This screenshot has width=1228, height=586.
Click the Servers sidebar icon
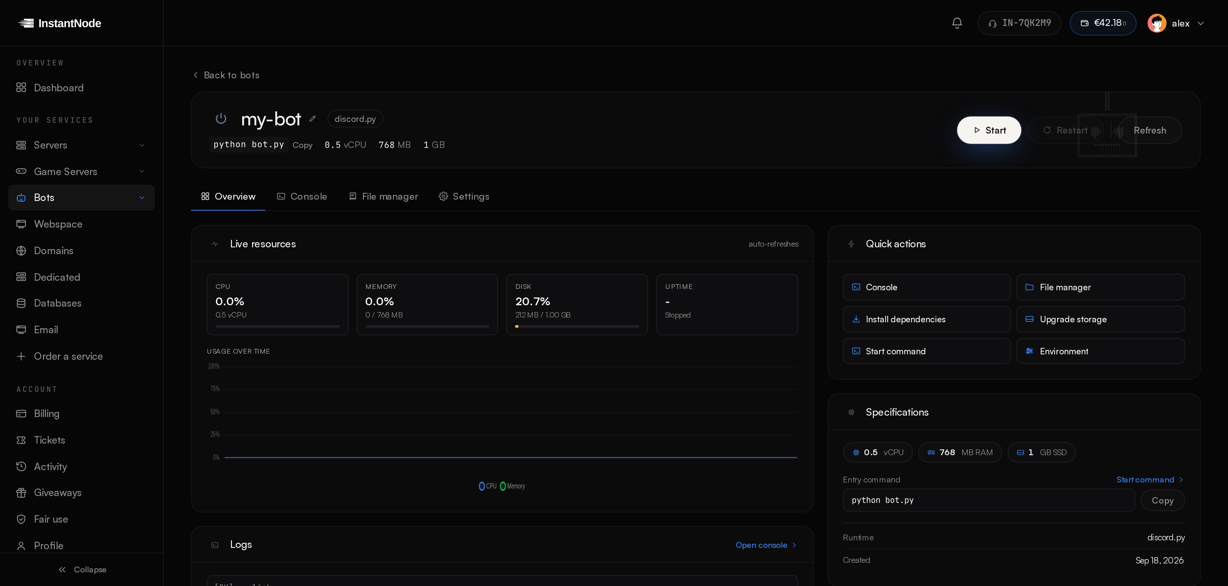pyautogui.click(x=21, y=145)
